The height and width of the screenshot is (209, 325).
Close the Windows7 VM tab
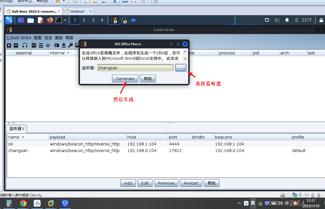coord(91,11)
